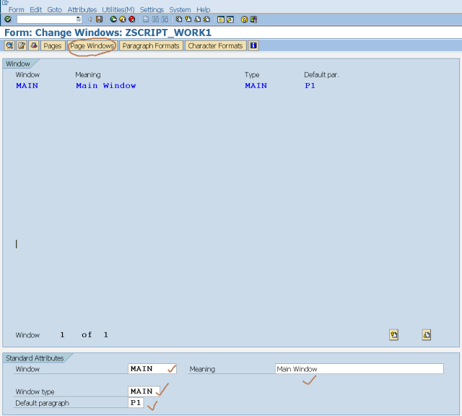This screenshot has height=416, width=462.
Task: Open the Attributes menu
Action: (82, 9)
